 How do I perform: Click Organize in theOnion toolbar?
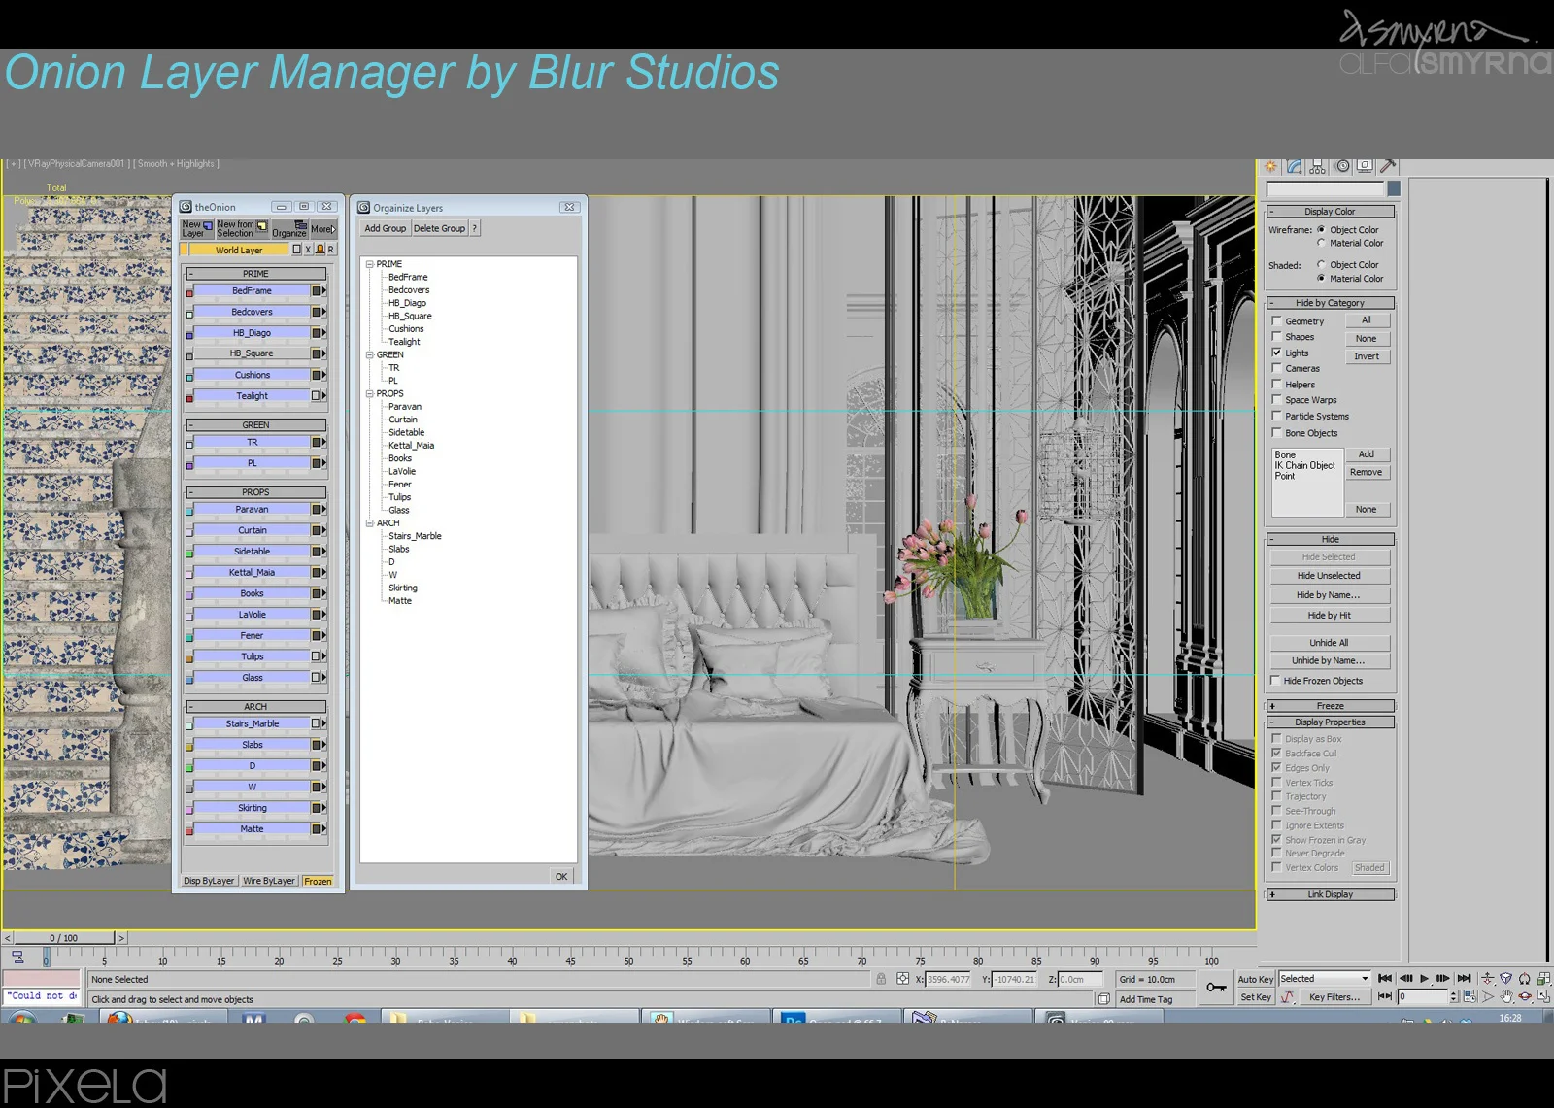[x=289, y=229]
